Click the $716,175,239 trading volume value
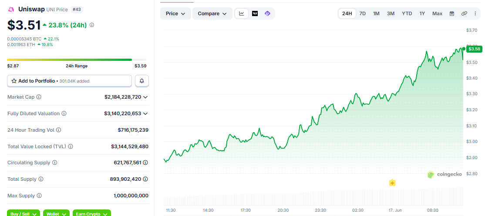Viewport: 485px width, 216px height. [x=133, y=130]
